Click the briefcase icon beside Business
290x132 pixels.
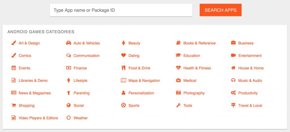point(233,43)
